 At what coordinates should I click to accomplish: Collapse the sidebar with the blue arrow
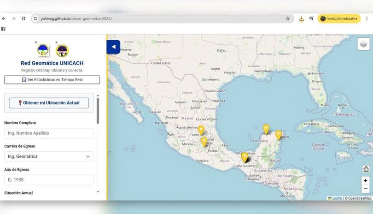click(113, 47)
